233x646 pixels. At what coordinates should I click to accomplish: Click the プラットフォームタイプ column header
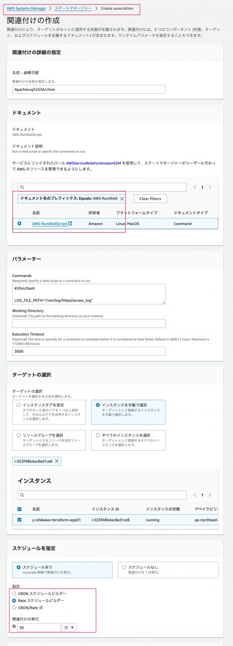(136, 213)
